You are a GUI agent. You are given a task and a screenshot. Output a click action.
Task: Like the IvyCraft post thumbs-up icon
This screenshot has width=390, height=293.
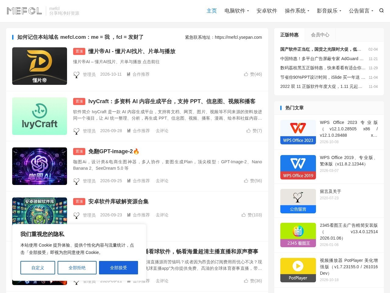(248, 131)
